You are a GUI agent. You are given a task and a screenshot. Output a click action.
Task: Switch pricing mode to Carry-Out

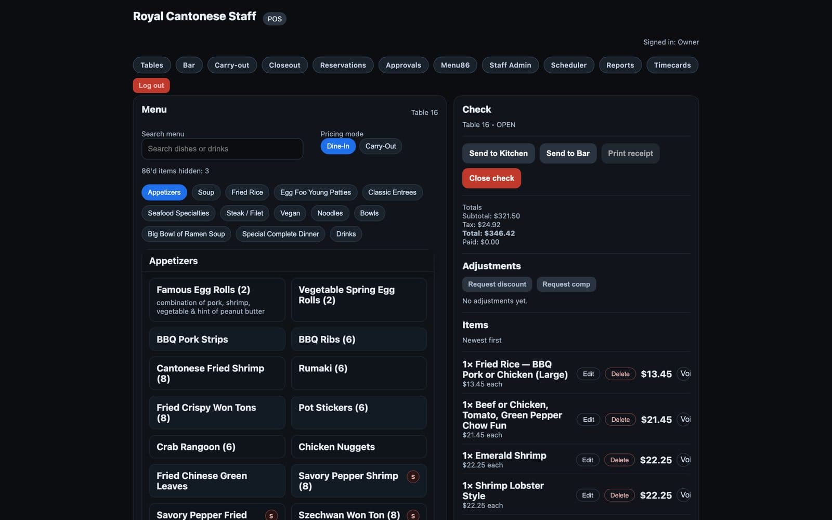pos(381,146)
